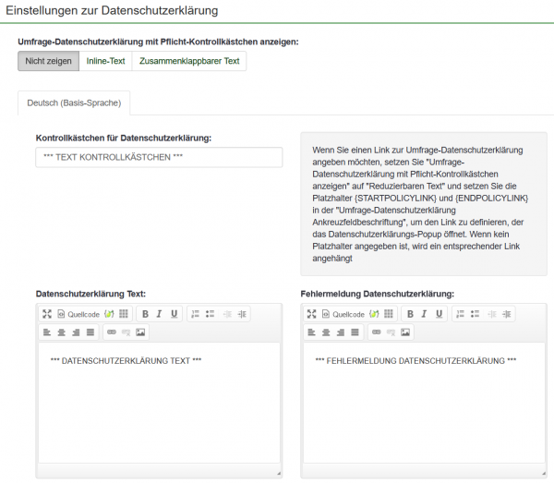Insert numbered list in Datenschutzerklärung Text editor
The height and width of the screenshot is (483, 554).
click(x=195, y=314)
